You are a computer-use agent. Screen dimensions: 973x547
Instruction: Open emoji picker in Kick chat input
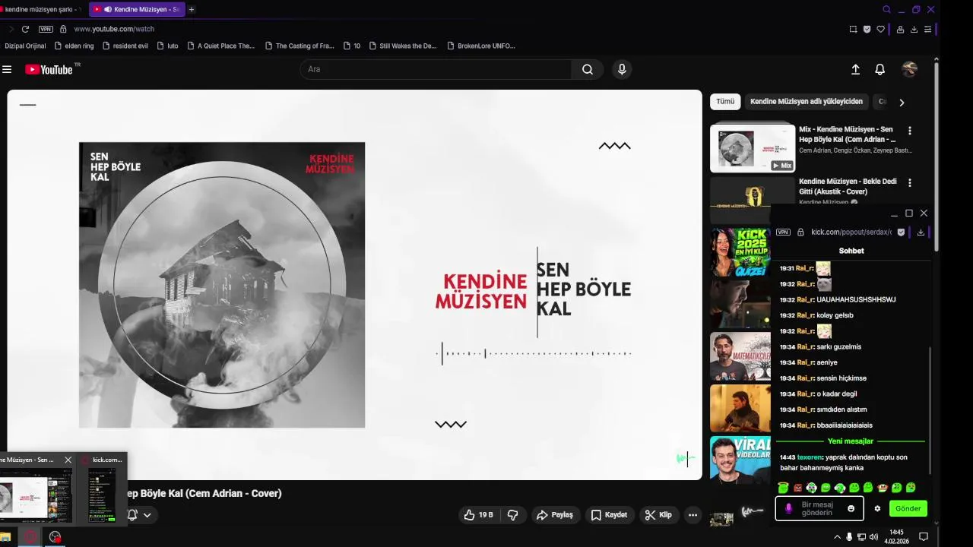(x=851, y=509)
